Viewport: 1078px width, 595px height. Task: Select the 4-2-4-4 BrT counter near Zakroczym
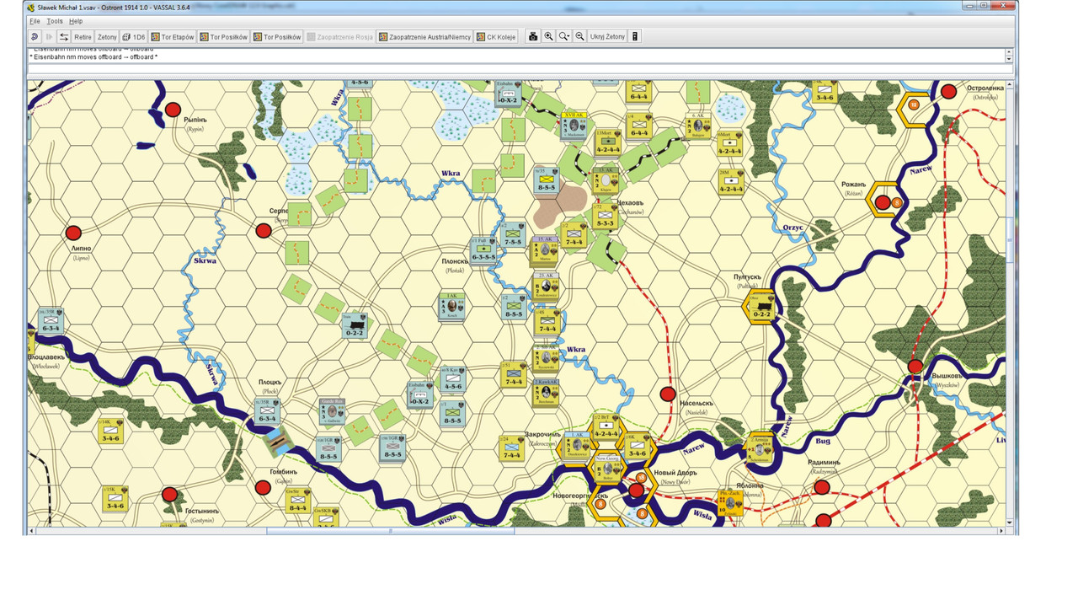606,426
